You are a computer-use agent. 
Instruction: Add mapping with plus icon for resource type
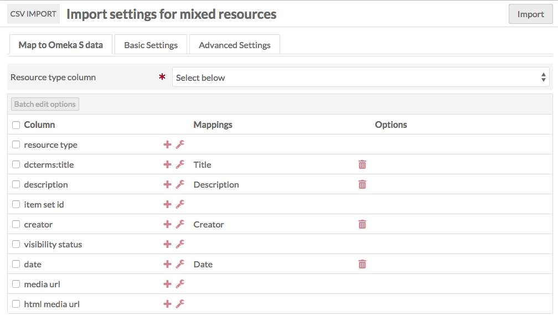click(167, 144)
